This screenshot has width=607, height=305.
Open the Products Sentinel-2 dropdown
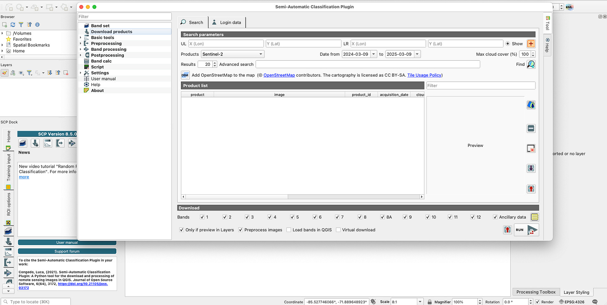pos(233,54)
